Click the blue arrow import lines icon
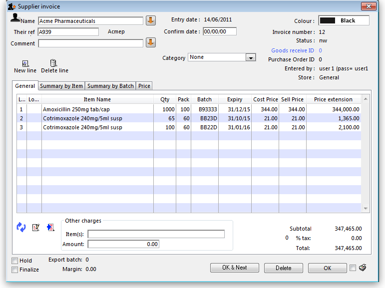Viewport: 385px width, 288px height. point(50,227)
